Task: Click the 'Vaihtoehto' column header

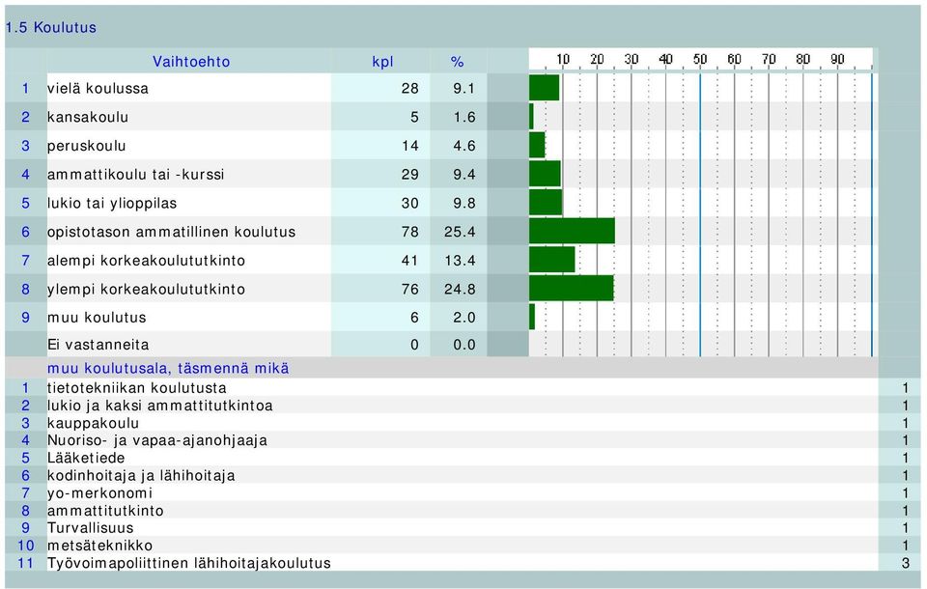Action: pos(191,62)
